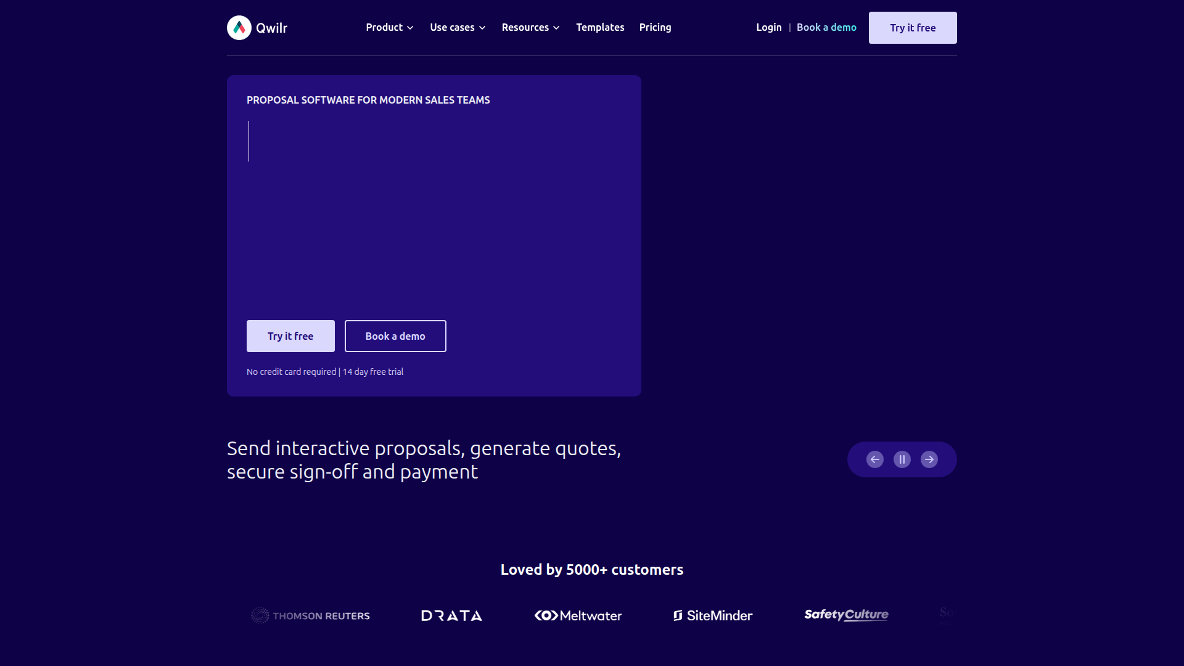This screenshot has width=1184, height=666.
Task: Click 'Proposal software for modern sales teams' heading
Action: coord(368,100)
